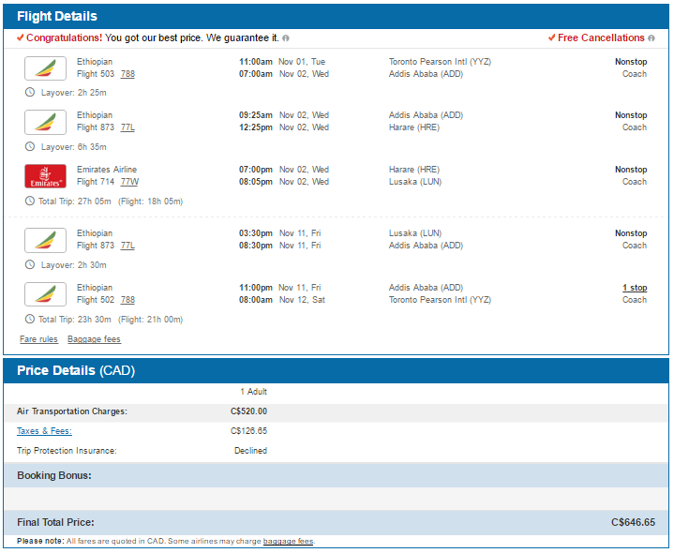Click the Total Trip 27h 05m text
674x553 pixels.
(x=75, y=202)
